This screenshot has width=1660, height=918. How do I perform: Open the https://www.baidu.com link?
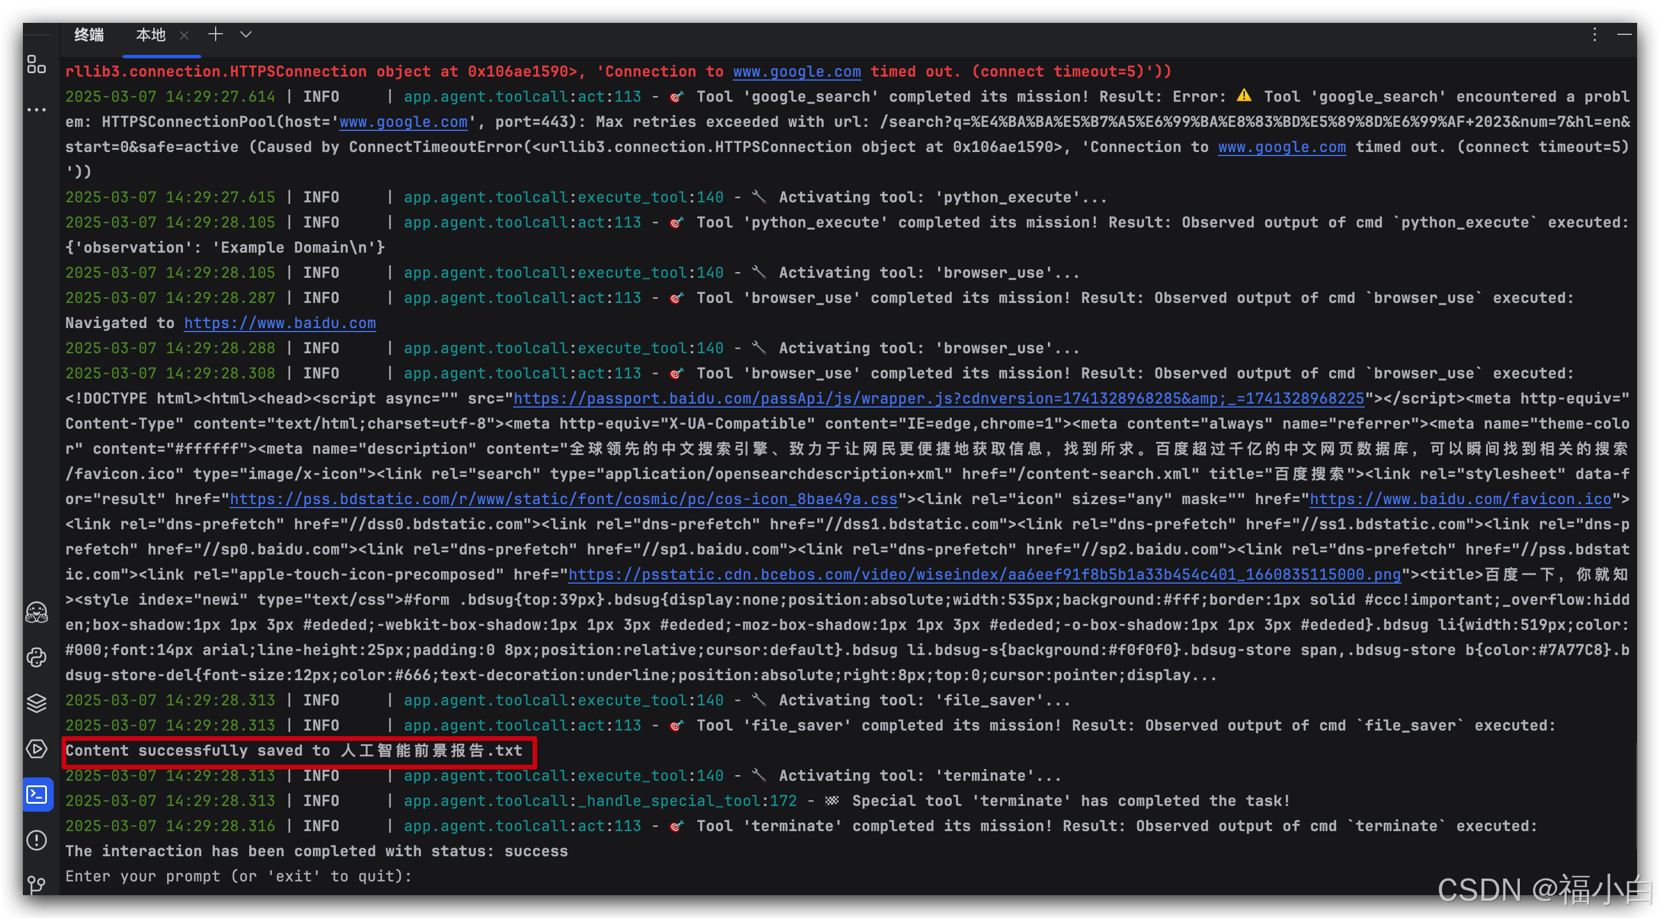(x=280, y=323)
